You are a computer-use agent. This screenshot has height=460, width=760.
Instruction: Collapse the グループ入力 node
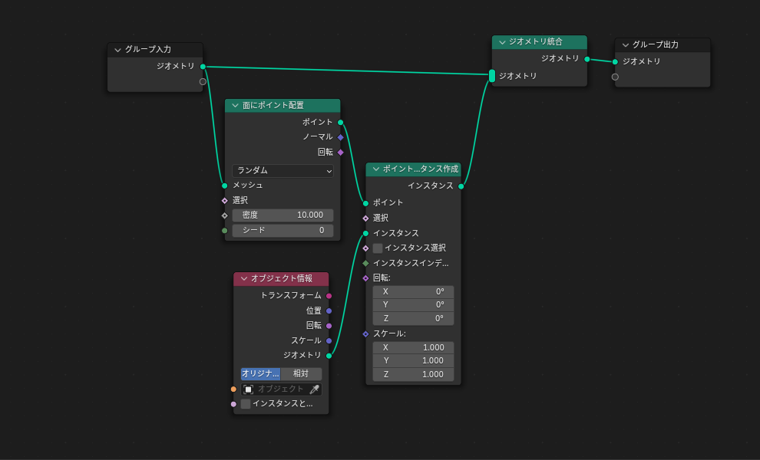(117, 50)
